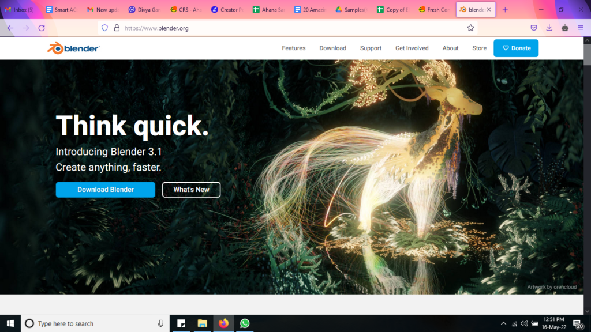Switch to the 20 Amazin document tab
Image resolution: width=591 pixels, height=332 pixels.
[x=310, y=10]
